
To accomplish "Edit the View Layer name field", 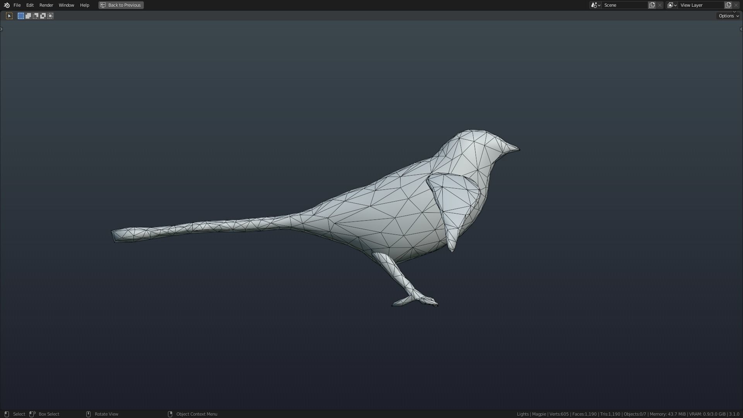I will (x=701, y=5).
